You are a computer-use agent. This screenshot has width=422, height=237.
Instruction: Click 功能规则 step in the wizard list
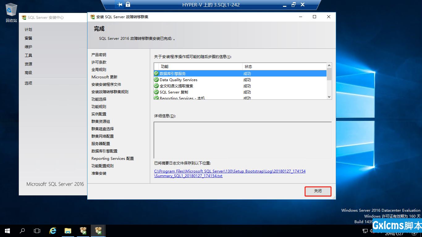coord(99,107)
